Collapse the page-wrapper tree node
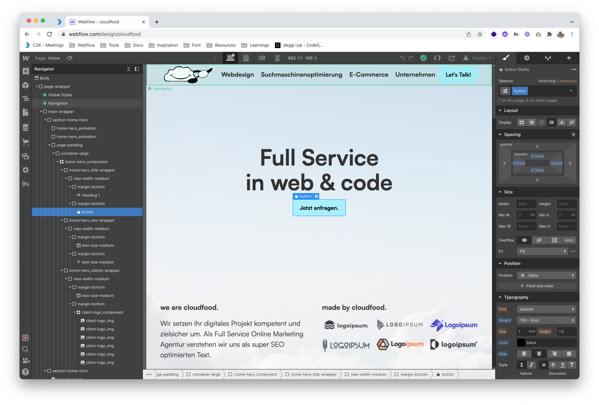 click(x=37, y=86)
